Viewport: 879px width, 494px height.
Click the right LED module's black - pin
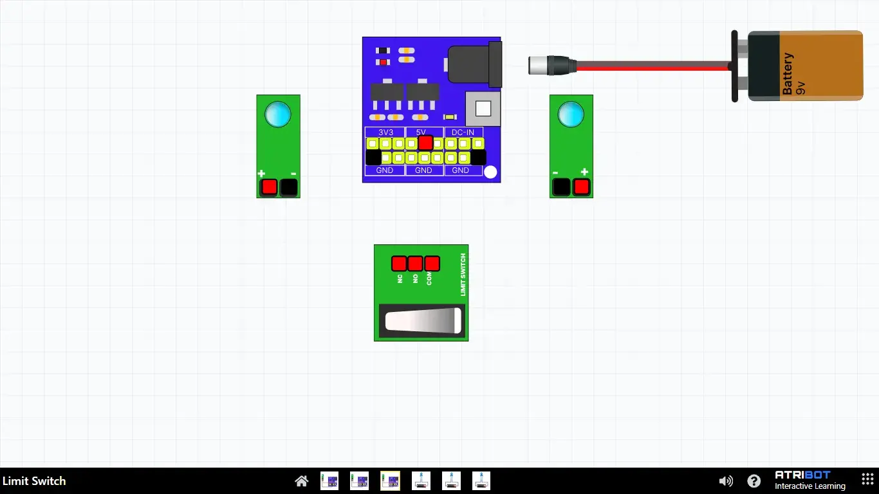(x=562, y=187)
